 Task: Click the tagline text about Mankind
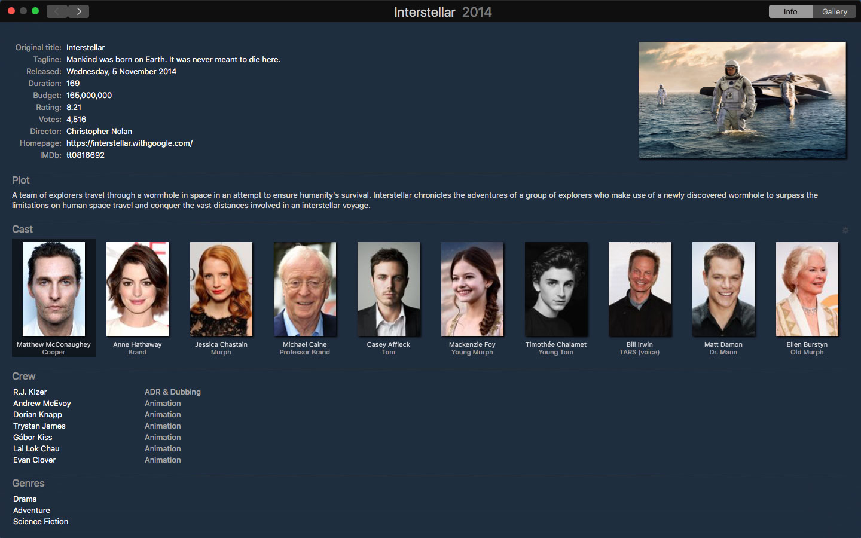pyautogui.click(x=173, y=59)
